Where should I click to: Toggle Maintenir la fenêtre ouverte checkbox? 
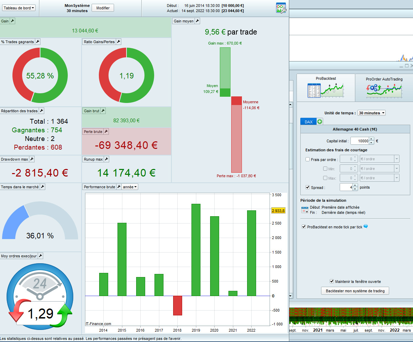pos(332,282)
